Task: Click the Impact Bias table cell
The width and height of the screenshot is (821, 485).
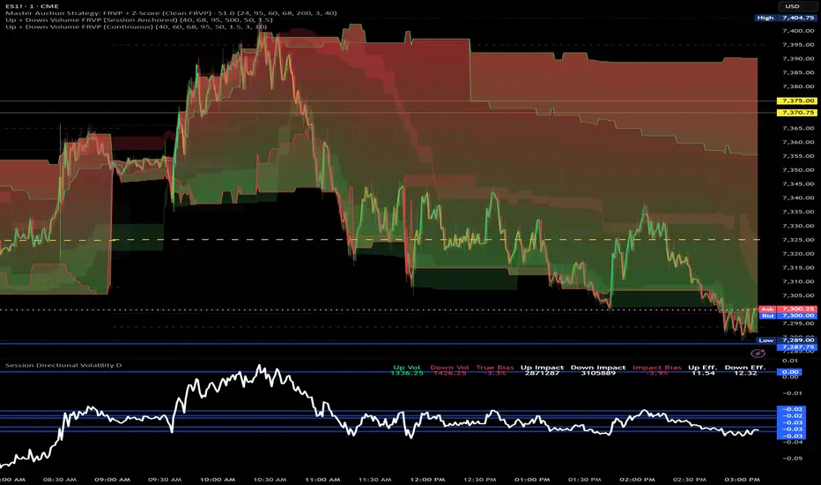Action: click(656, 370)
